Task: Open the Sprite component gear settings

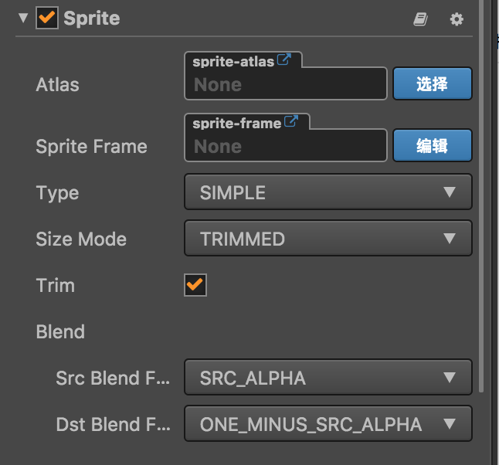Action: click(457, 19)
